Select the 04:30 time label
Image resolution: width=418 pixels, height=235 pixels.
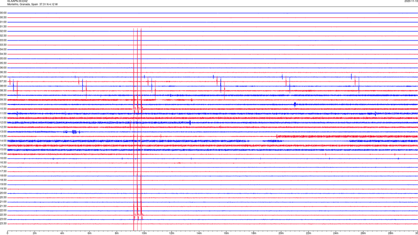[x=3, y=54]
